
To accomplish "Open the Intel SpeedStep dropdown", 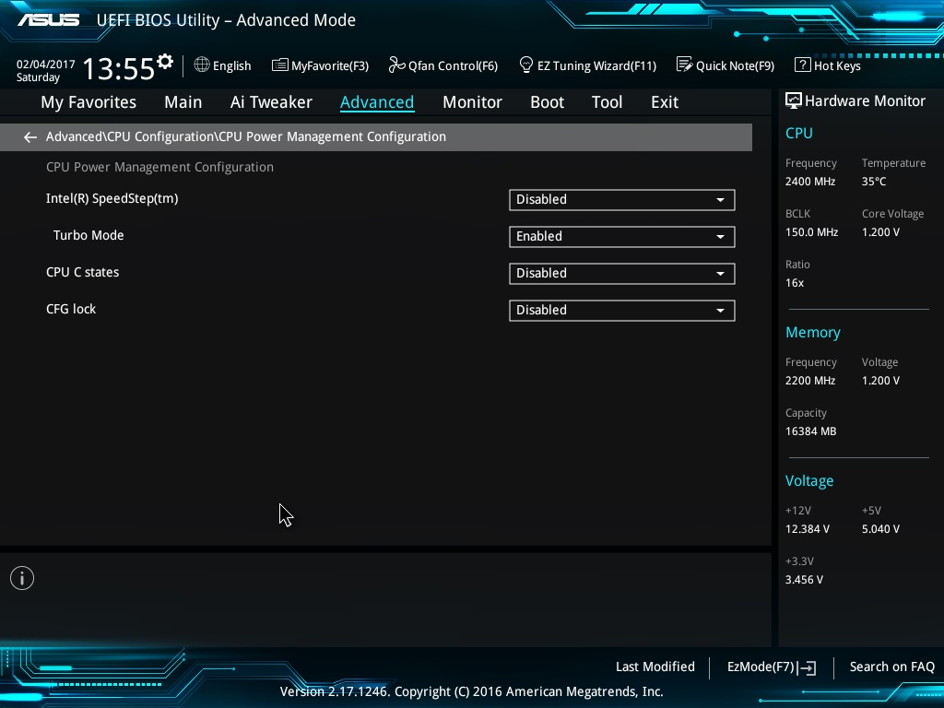I will pyautogui.click(x=622, y=200).
